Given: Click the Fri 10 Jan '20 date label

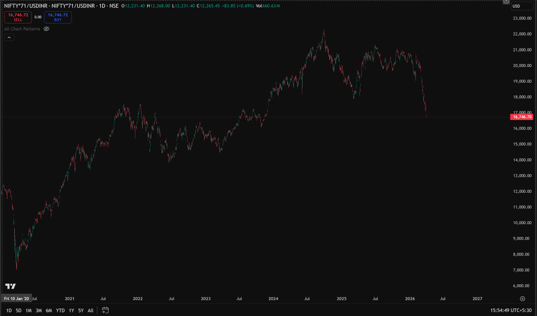Looking at the screenshot, I should 16,299.
